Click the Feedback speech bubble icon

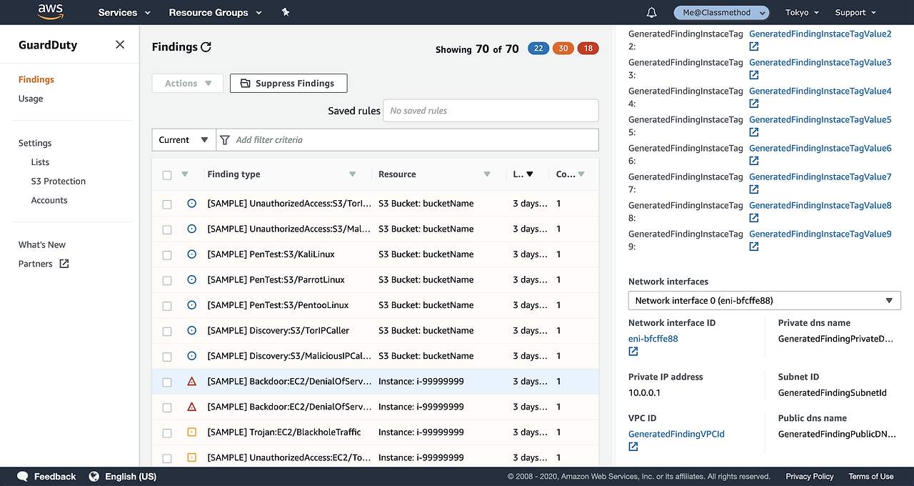coord(23,477)
